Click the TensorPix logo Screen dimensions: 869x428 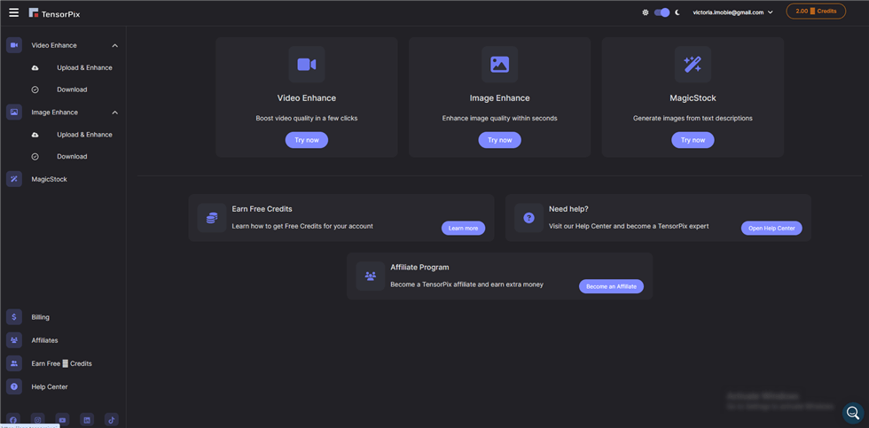pyautogui.click(x=54, y=13)
